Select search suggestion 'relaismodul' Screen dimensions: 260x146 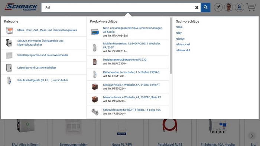(183, 50)
